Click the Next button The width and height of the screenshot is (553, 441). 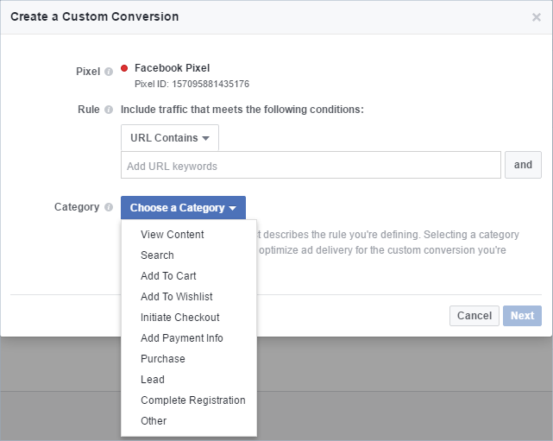pyautogui.click(x=522, y=316)
